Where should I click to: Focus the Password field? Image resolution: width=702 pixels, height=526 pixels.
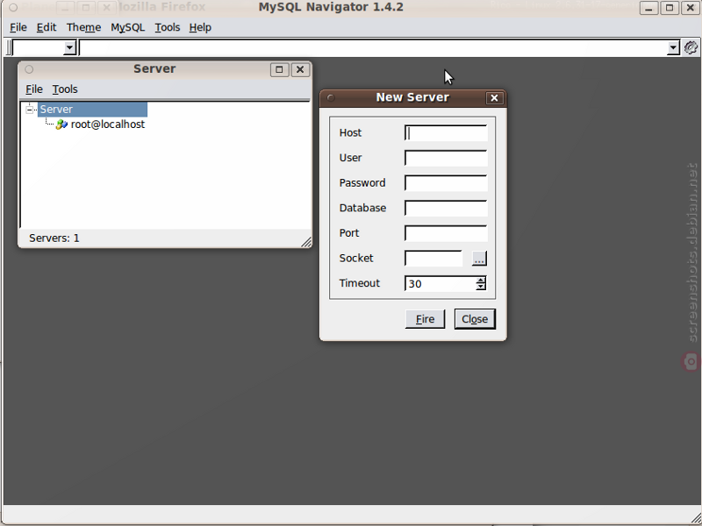(x=446, y=183)
